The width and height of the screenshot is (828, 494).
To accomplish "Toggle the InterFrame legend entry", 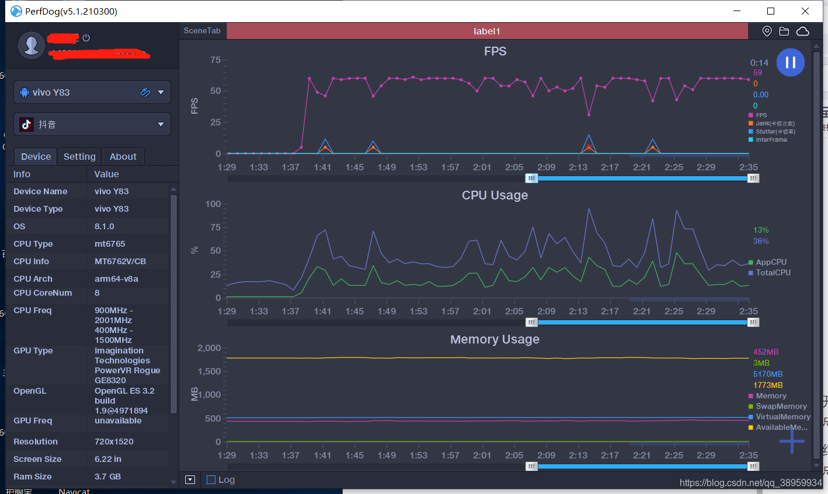I will [768, 139].
